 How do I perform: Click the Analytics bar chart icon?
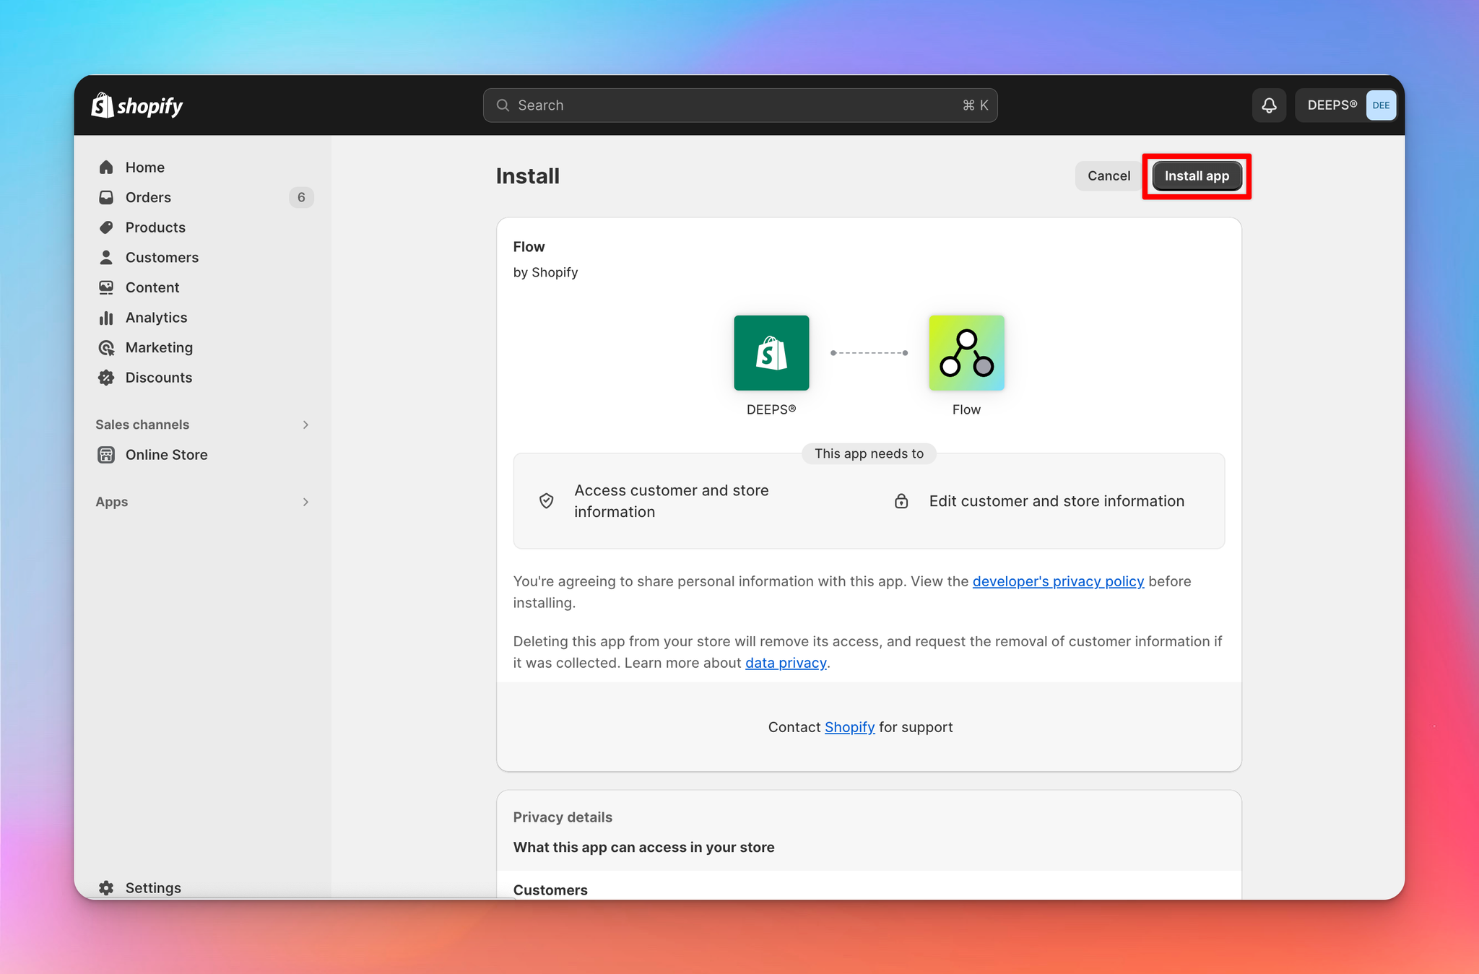106,318
